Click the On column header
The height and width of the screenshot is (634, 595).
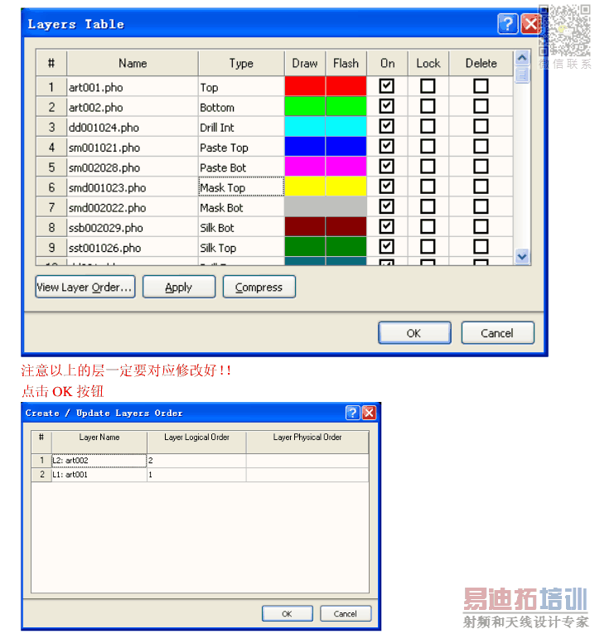[387, 63]
